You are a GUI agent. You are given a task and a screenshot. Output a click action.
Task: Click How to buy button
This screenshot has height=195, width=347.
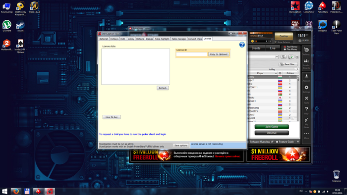tap(112, 117)
